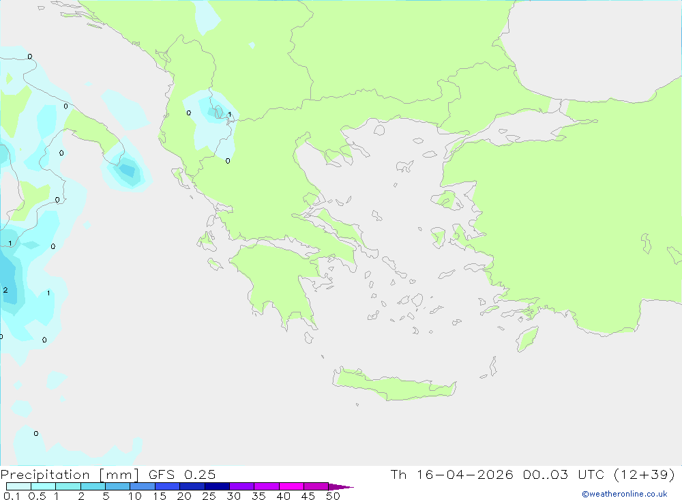
Task: Click legend swatch between 0.1 and 0.5
Action: click(18, 486)
